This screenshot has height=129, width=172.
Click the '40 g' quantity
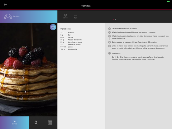click(x=62, y=37)
